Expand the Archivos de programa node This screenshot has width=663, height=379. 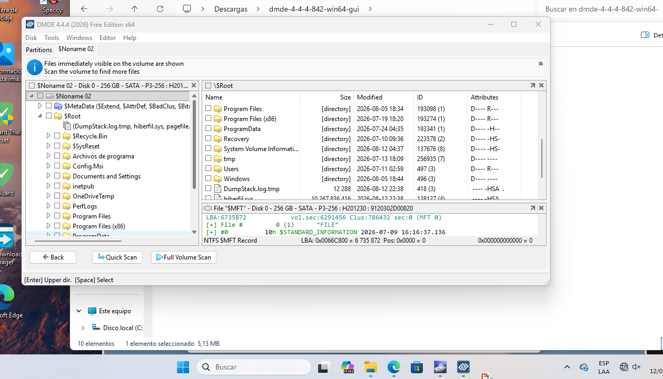(x=48, y=156)
